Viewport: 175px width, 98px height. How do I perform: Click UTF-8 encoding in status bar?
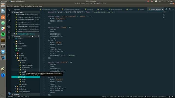pos(127,97)
